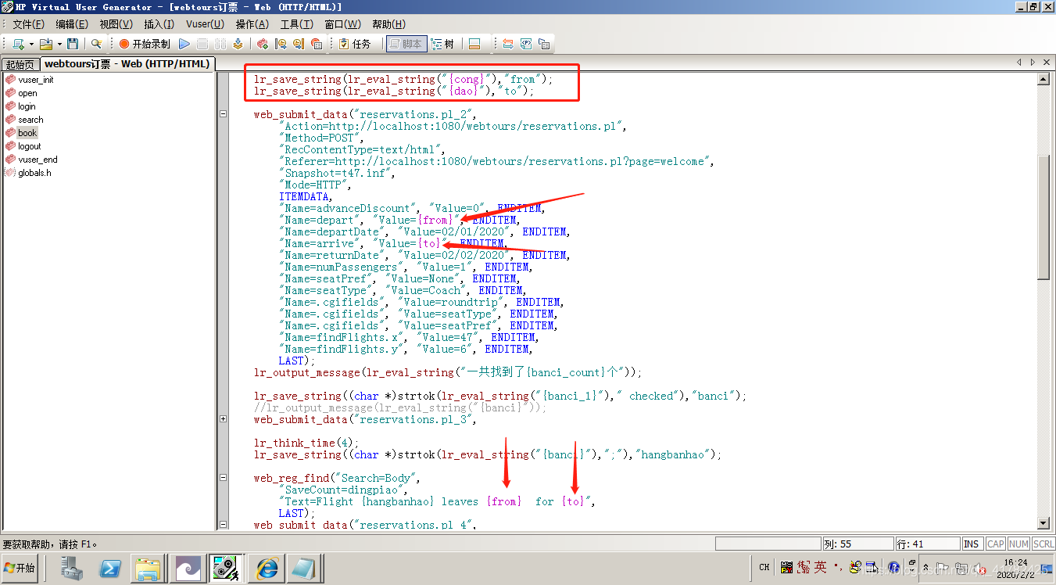Image resolution: width=1056 pixels, height=585 pixels.
Task: Open the 视图(V) menu
Action: tap(115, 24)
